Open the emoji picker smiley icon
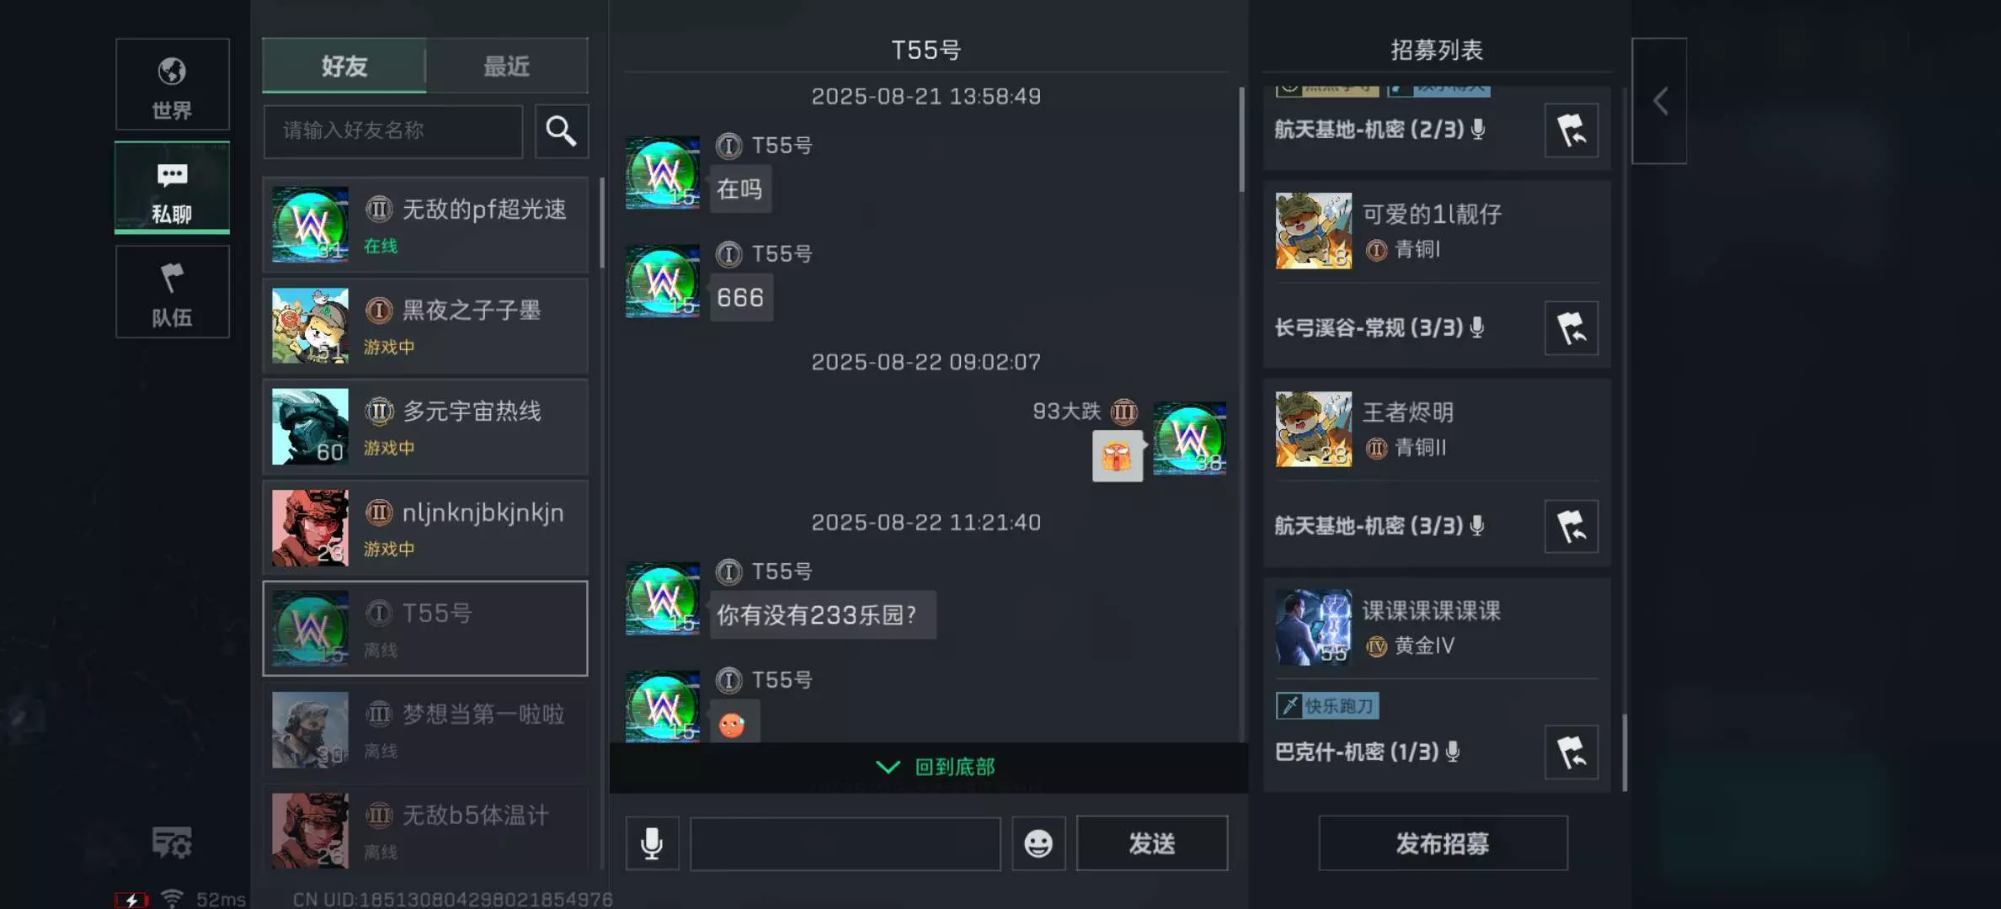The height and width of the screenshot is (909, 2001). pyautogui.click(x=1038, y=843)
